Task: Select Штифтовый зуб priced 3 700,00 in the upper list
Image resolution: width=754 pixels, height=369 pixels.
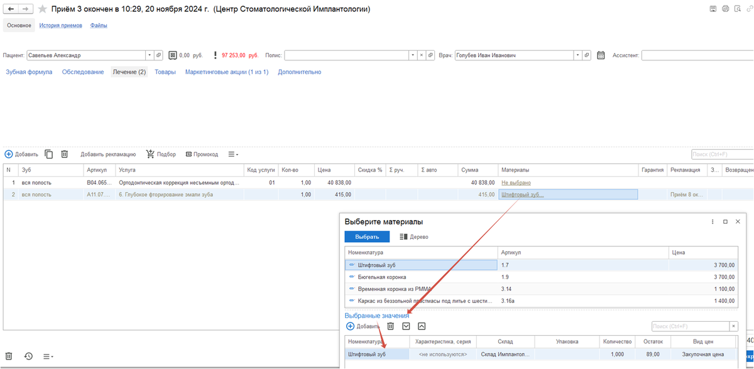Action: click(540, 265)
